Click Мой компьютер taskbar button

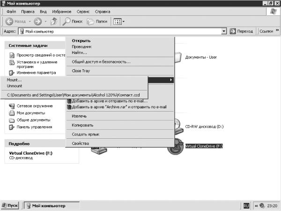[52, 206]
